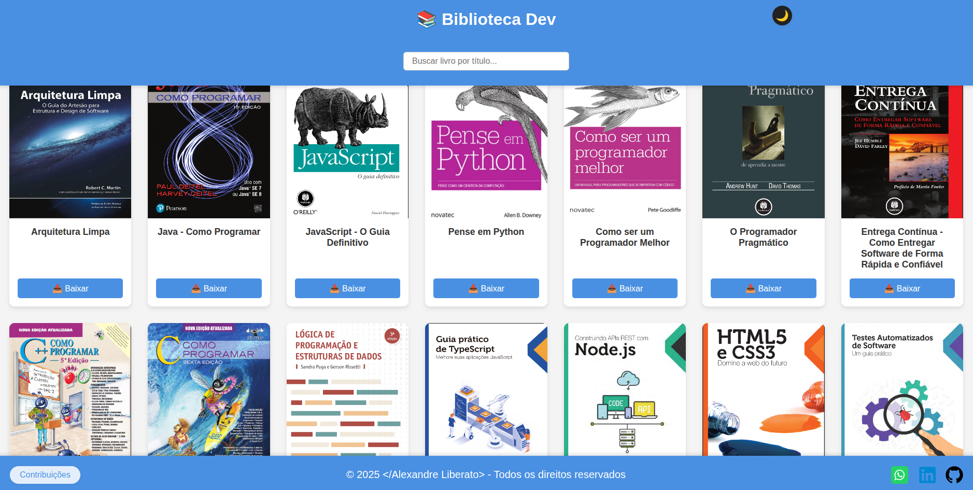Click the search field Buscar livro por título
973x490 pixels.
(x=486, y=61)
